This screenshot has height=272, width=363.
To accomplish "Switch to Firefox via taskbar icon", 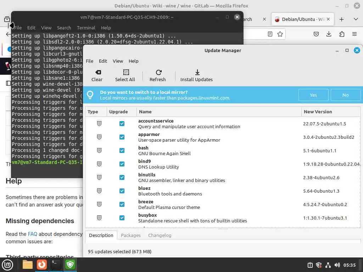I will (42, 265).
